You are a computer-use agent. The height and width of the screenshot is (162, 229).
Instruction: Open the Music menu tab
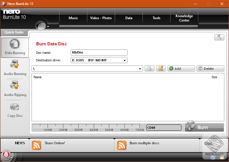[x=73, y=18]
